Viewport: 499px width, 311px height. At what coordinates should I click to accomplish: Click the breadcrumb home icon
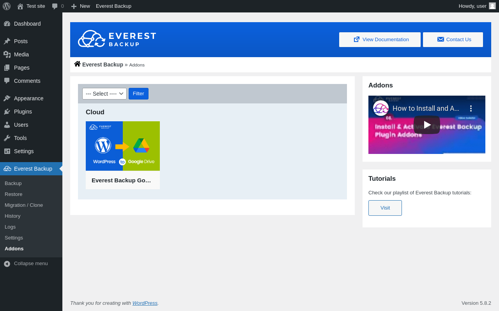tap(77, 64)
